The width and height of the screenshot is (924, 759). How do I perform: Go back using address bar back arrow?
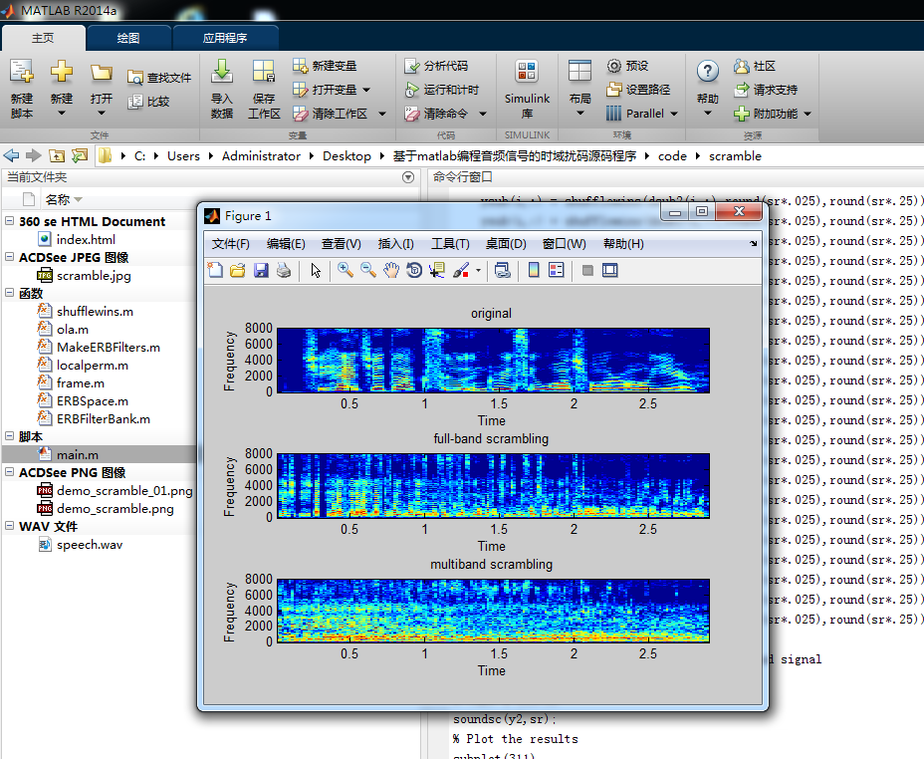point(11,155)
